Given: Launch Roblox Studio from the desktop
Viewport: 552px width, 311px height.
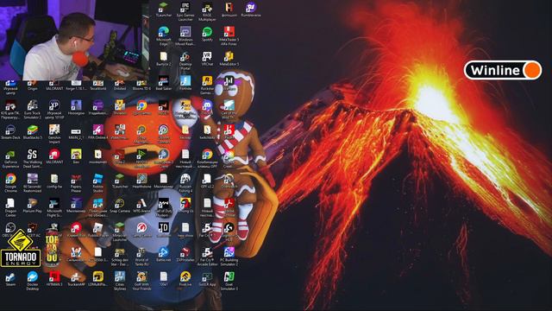Looking at the screenshot, I should pyautogui.click(x=97, y=182).
